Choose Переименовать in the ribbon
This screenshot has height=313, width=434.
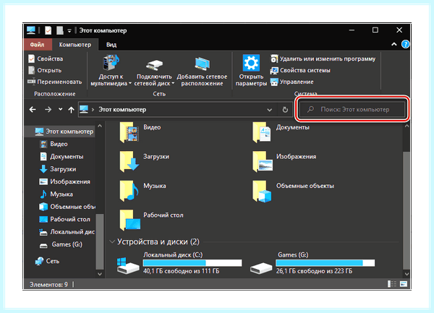[x=54, y=82]
